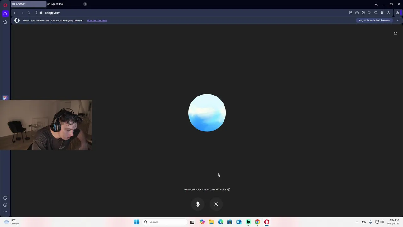
Task: Switch to the ChatGPT tab
Action: point(28,4)
